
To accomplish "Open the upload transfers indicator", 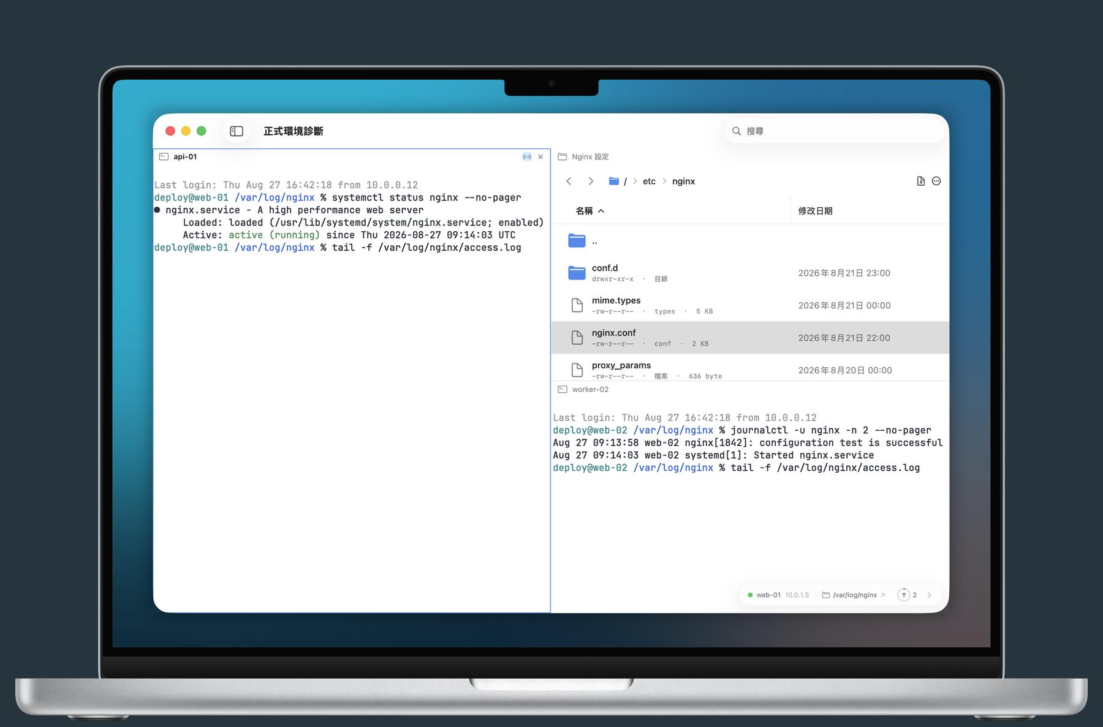I will click(x=908, y=595).
